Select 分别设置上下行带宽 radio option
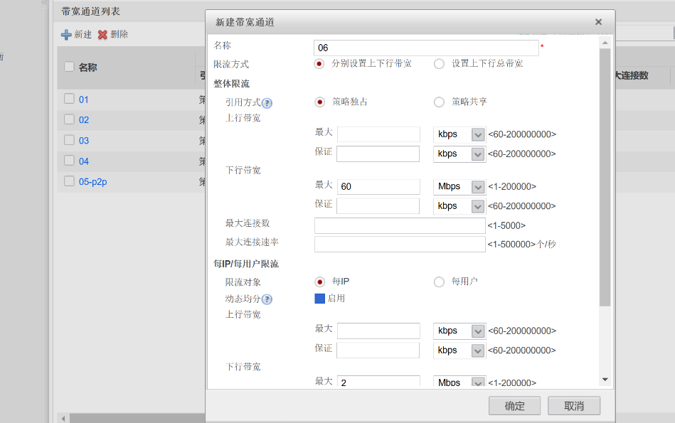The image size is (675, 423). tap(319, 64)
